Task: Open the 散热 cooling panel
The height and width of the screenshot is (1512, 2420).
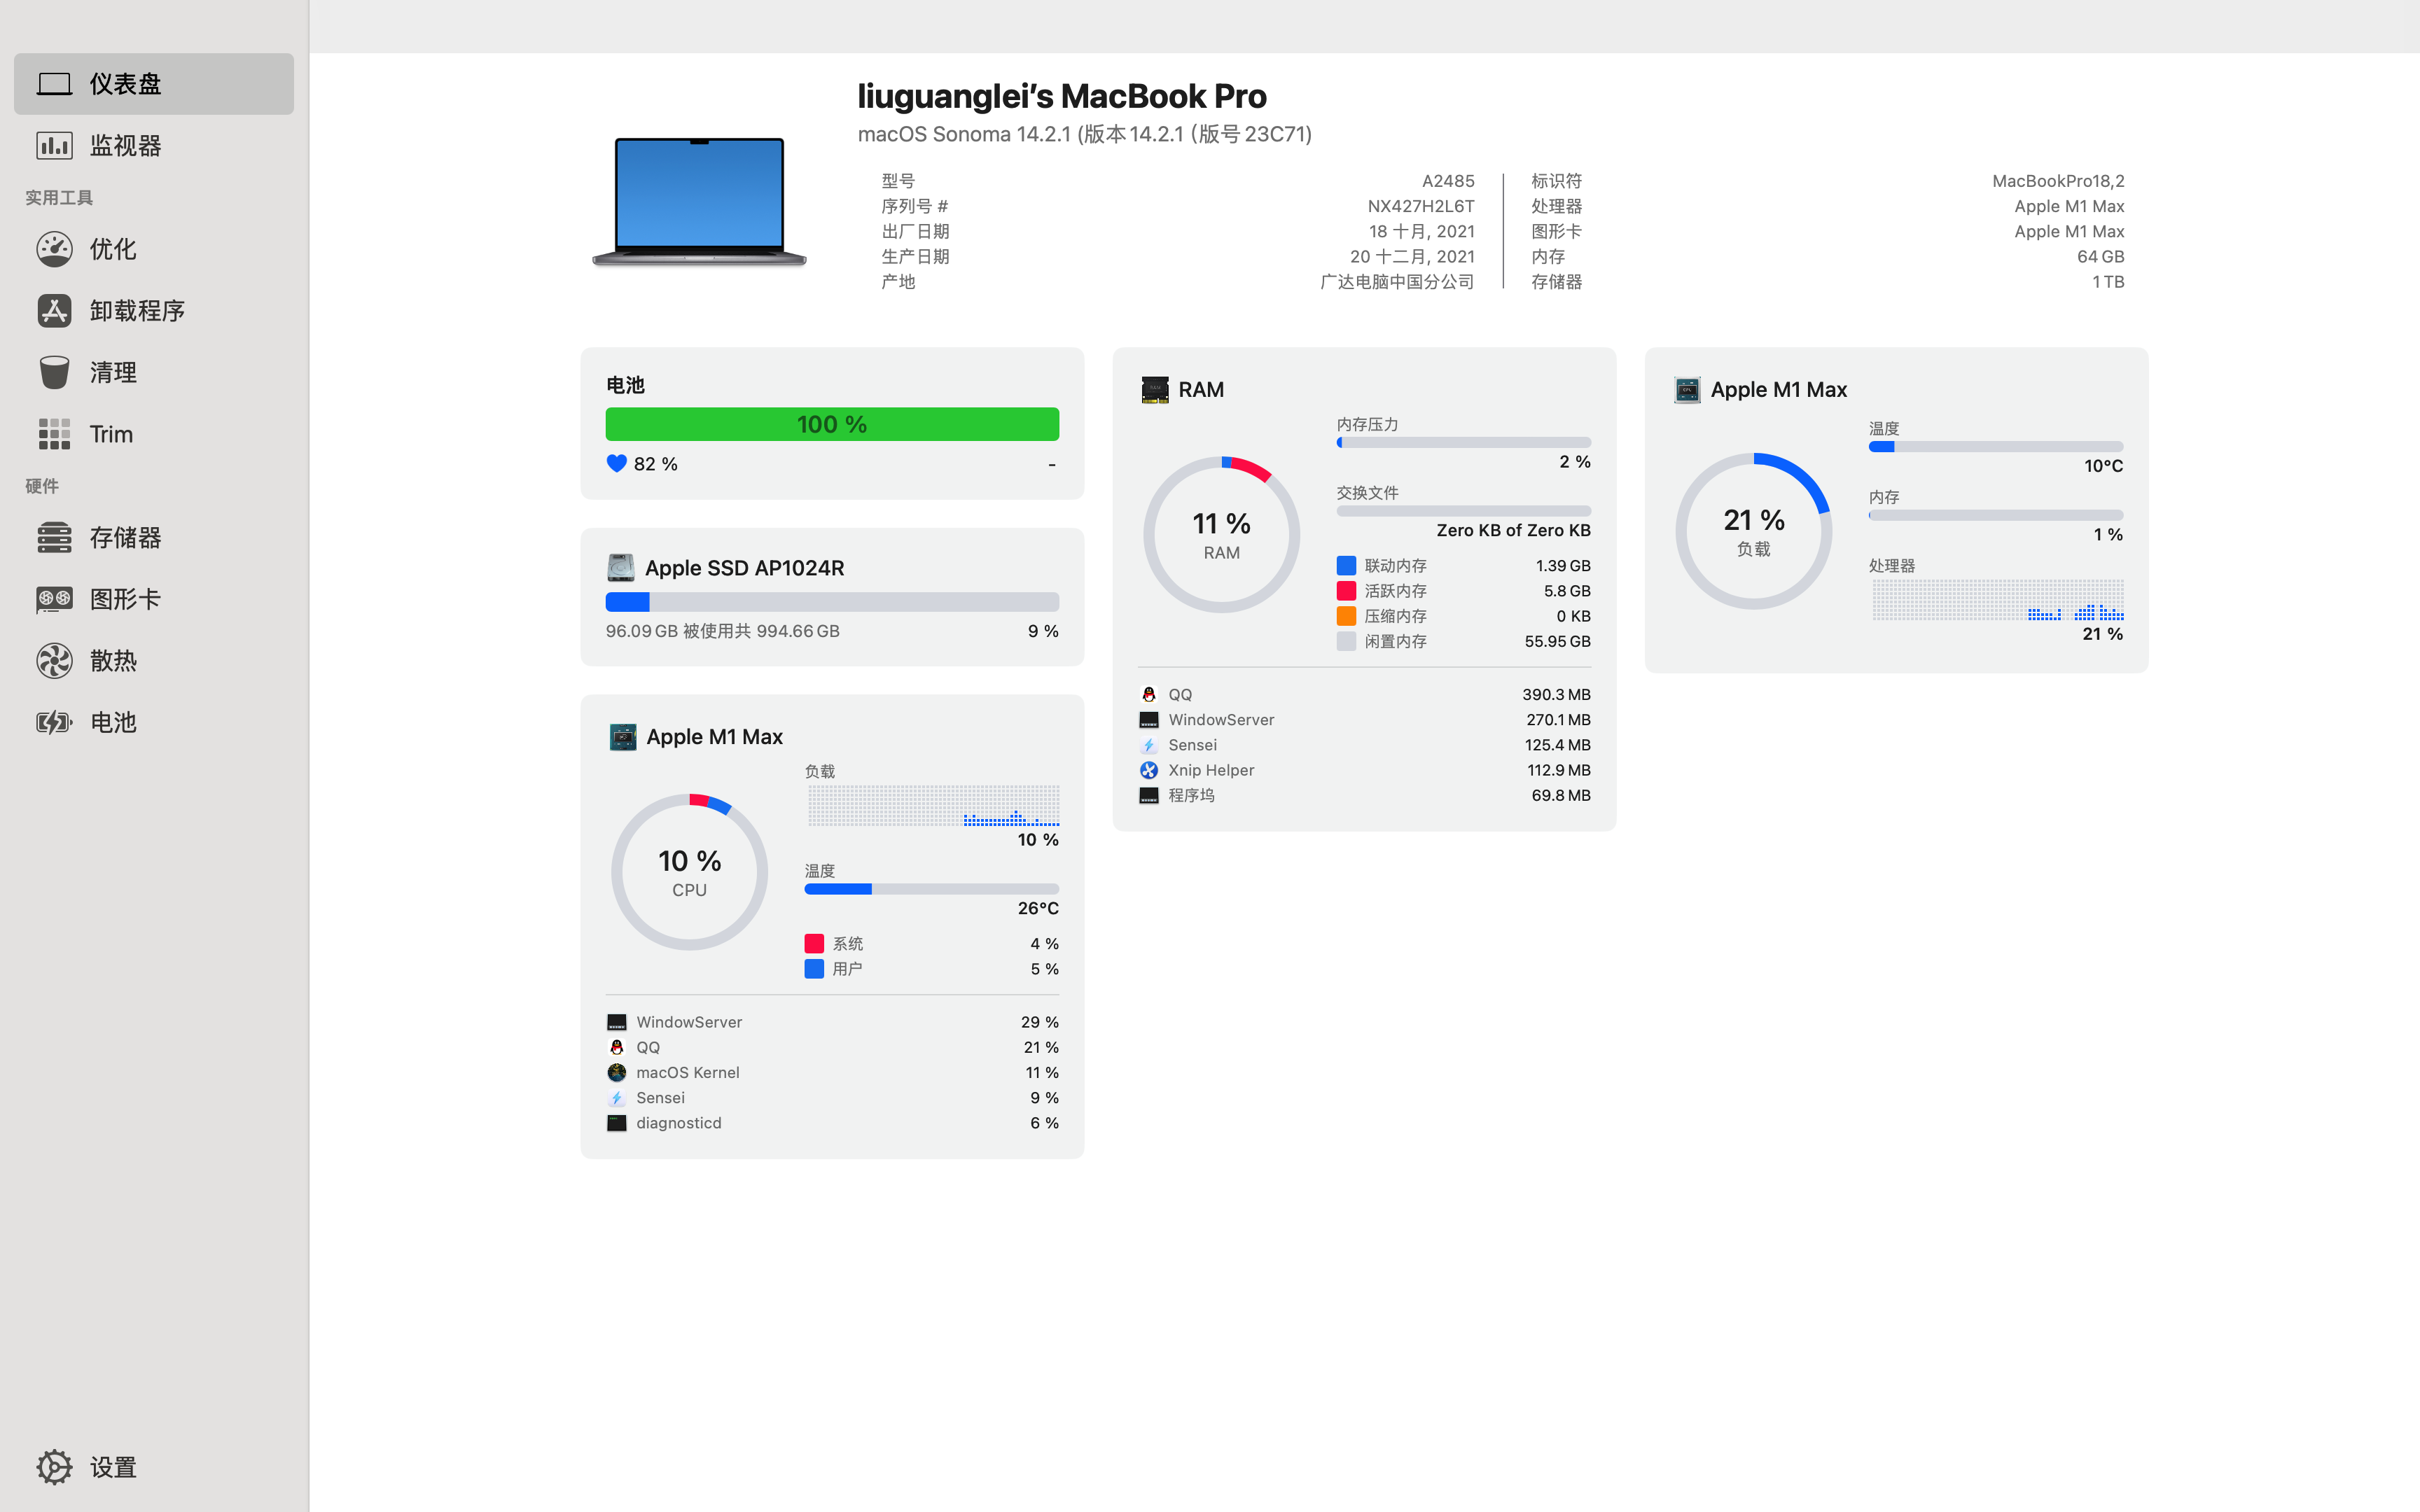Action: click(111, 660)
